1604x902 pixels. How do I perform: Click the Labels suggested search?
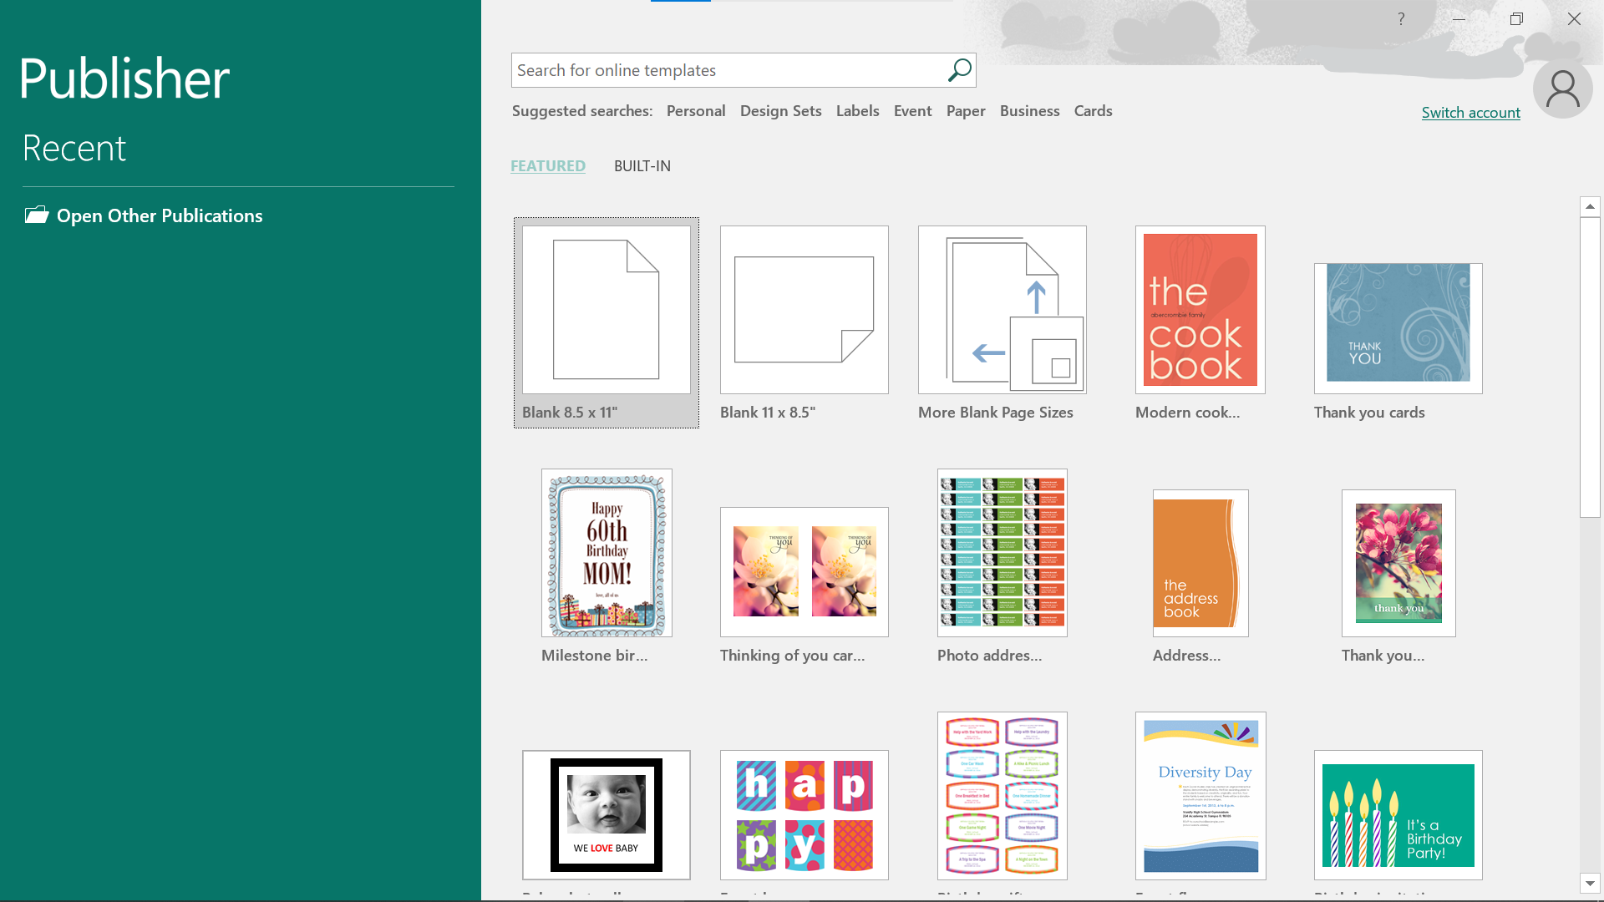(x=857, y=111)
